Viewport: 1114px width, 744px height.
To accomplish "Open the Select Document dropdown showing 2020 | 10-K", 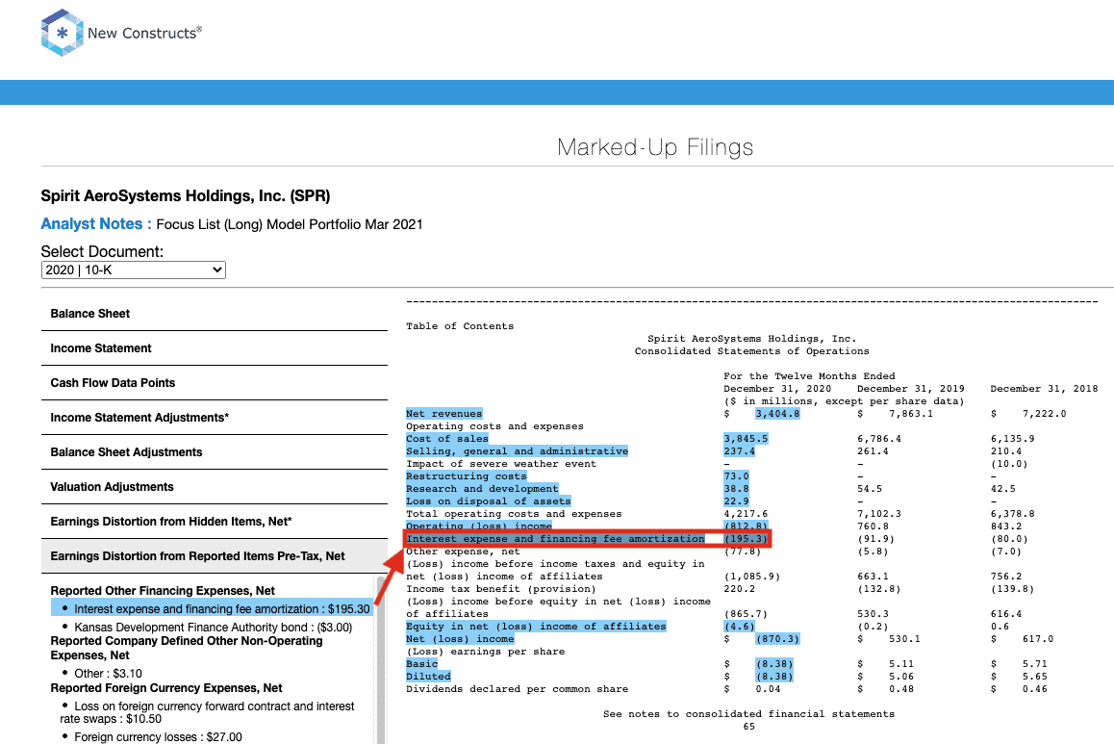I will pos(134,270).
